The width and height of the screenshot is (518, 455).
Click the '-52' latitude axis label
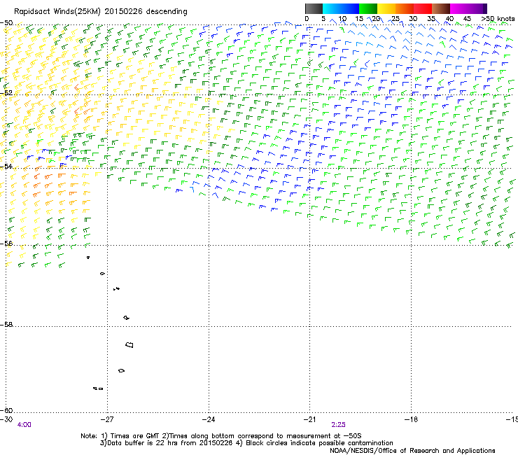point(6,93)
